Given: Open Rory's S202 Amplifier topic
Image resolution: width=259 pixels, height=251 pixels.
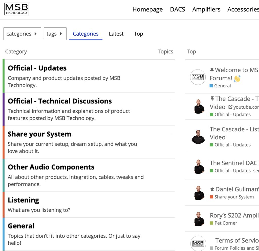Looking at the screenshot, I should 234,215.
